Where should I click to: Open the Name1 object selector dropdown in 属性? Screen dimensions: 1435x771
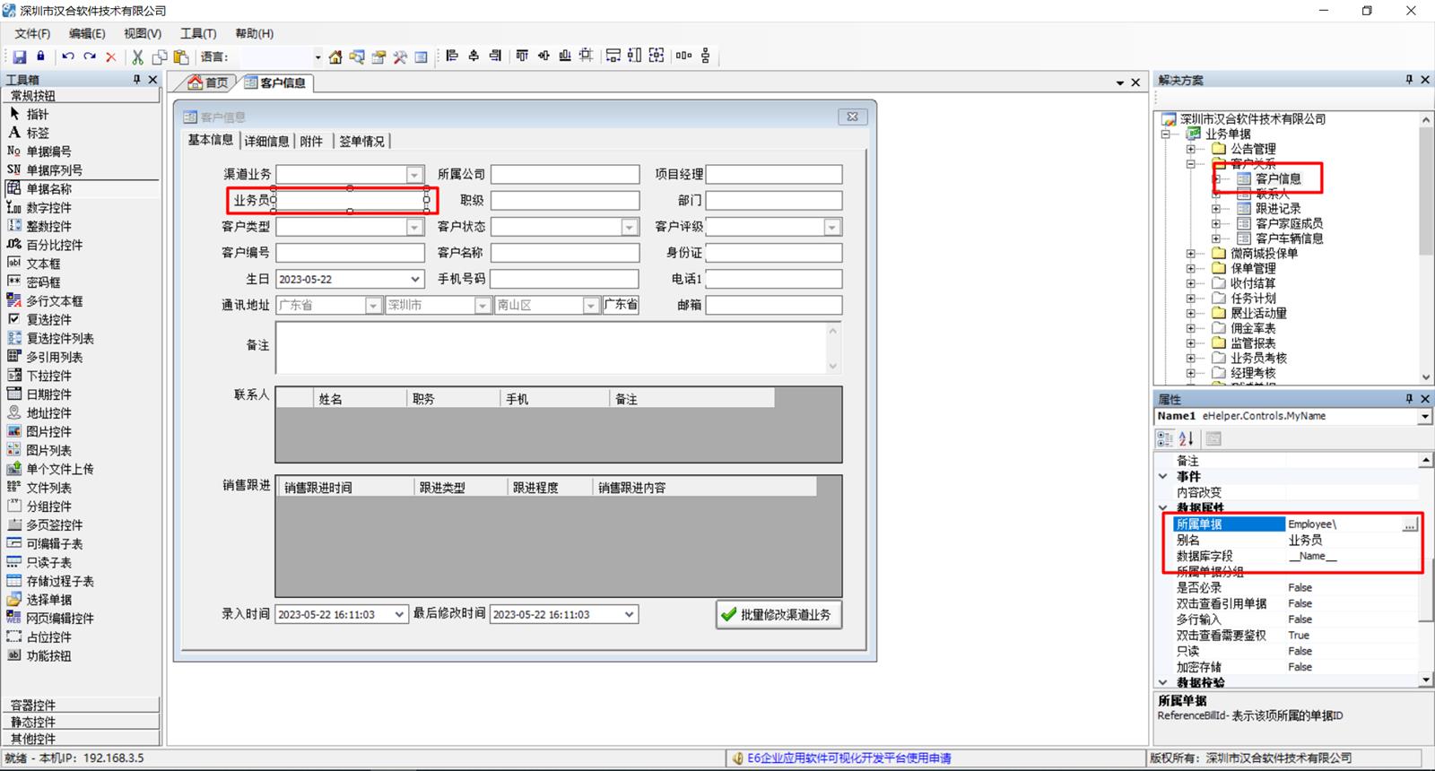click(1424, 416)
